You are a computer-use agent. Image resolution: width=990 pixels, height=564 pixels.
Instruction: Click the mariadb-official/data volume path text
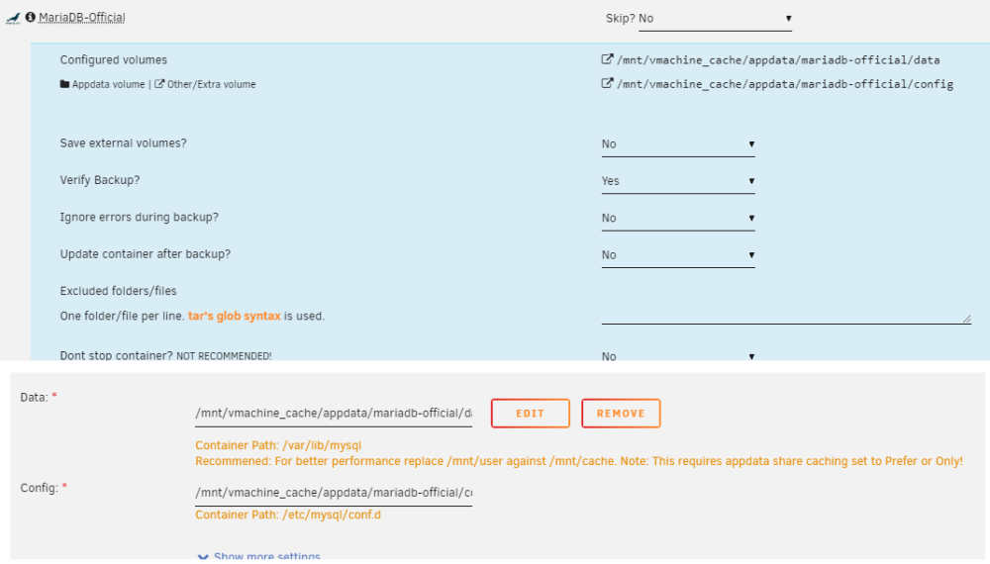778,60
